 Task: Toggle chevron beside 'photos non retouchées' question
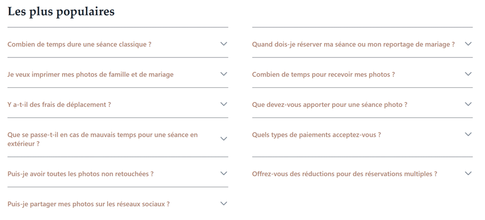224,174
